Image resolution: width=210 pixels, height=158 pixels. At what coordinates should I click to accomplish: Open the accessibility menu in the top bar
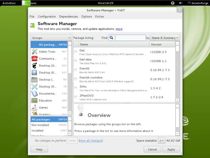(173, 3)
